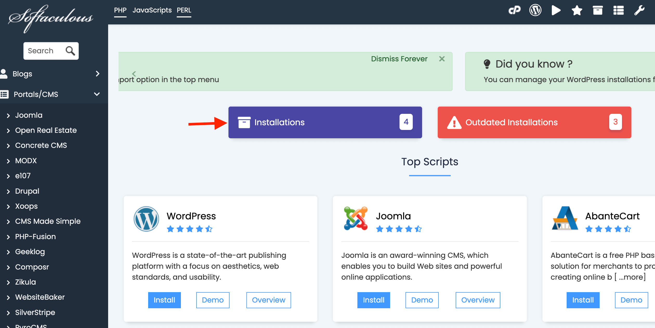Click the AbanteCart logo in Top Scripts

pyautogui.click(x=565, y=218)
